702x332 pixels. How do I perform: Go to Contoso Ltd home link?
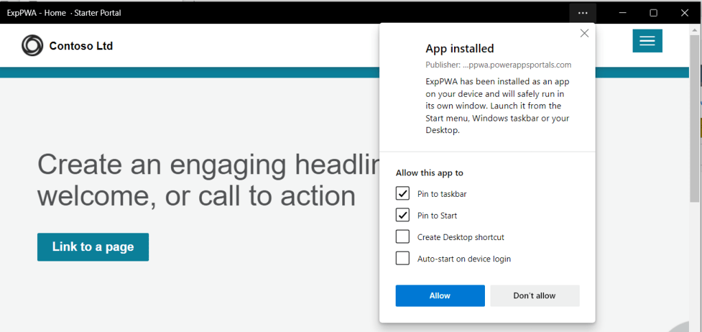coord(81,46)
